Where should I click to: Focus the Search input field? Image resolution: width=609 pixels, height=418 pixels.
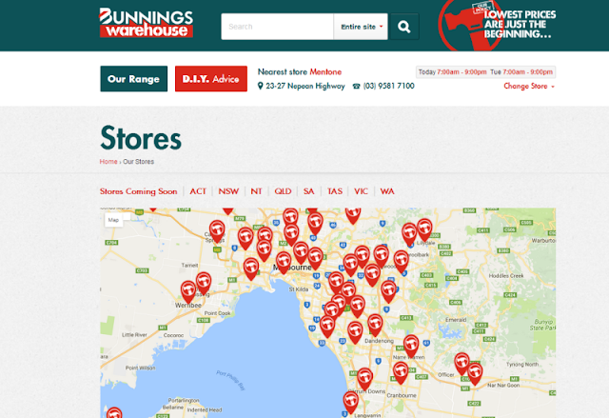click(x=277, y=27)
